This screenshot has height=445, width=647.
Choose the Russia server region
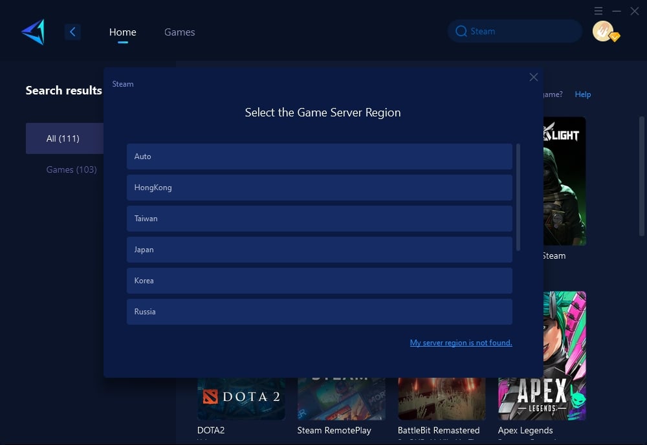tap(320, 312)
